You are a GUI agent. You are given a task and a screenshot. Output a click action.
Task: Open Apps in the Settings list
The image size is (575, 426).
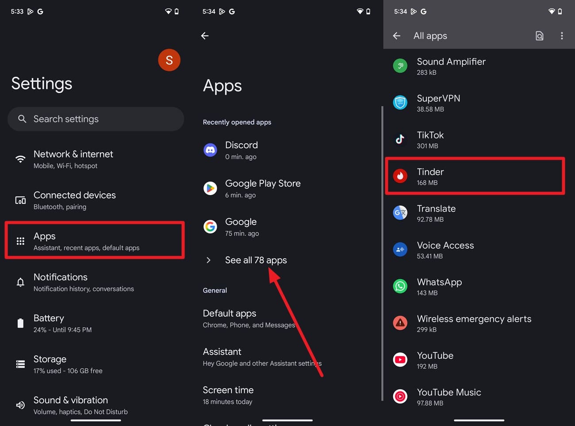(x=95, y=241)
